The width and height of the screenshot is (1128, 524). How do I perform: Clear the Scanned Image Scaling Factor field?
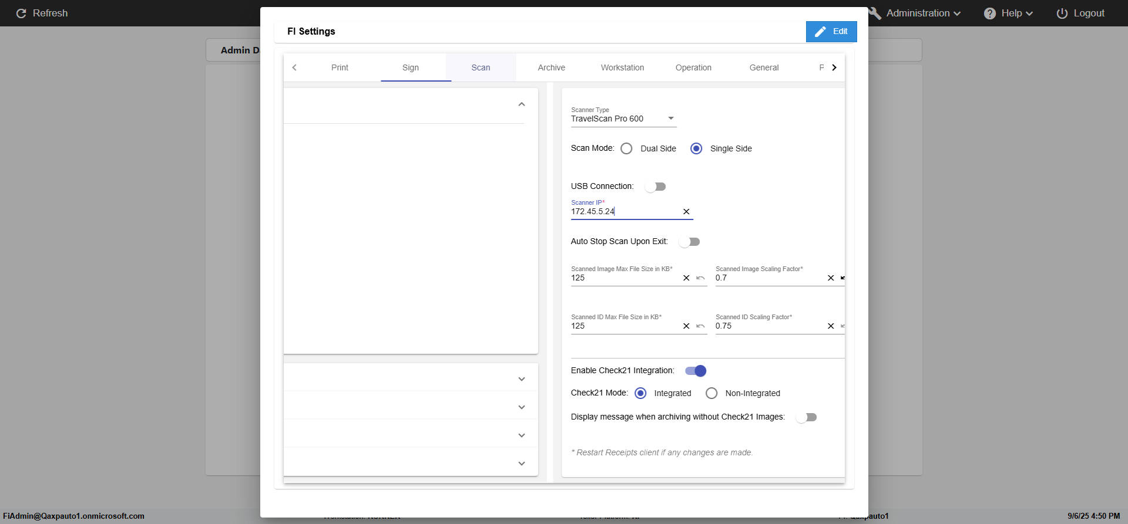[x=830, y=278]
